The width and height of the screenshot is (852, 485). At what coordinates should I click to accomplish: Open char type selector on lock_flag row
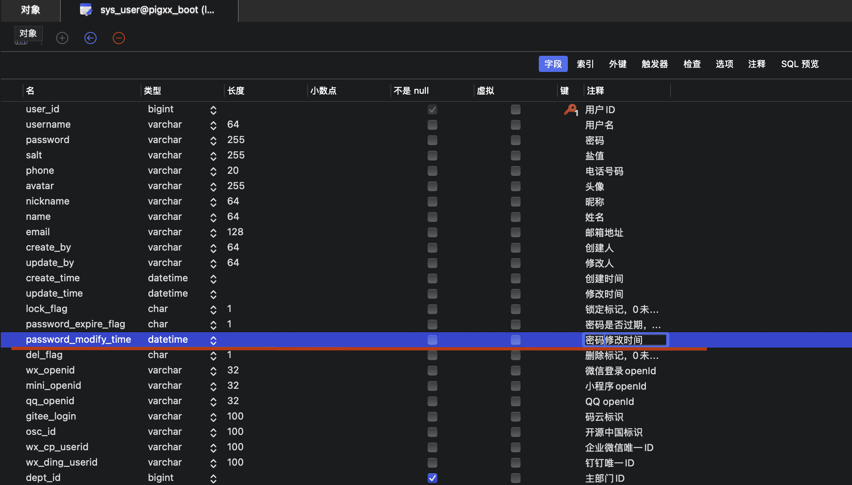[213, 309]
